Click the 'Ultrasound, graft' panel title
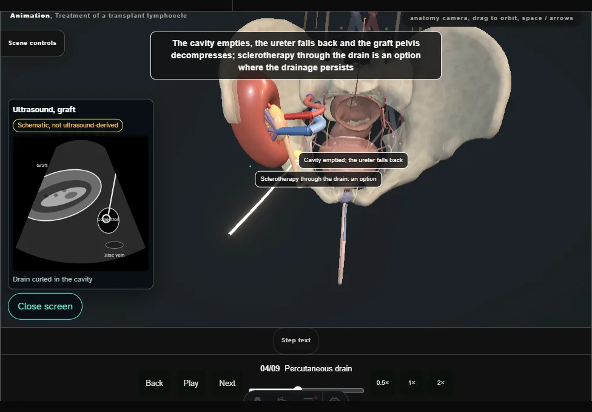592x412 pixels. coord(44,109)
